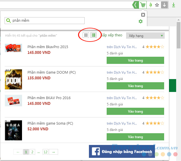Open BKAV Pro 2016 product thumbnail

click(13, 101)
